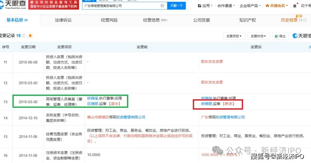Click the 名称变更 change item
The image size is (311, 163).
[x=64, y=118]
